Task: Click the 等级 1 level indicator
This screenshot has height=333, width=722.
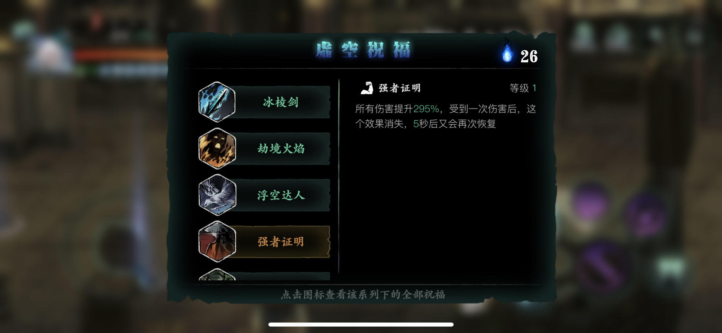Action: click(523, 88)
